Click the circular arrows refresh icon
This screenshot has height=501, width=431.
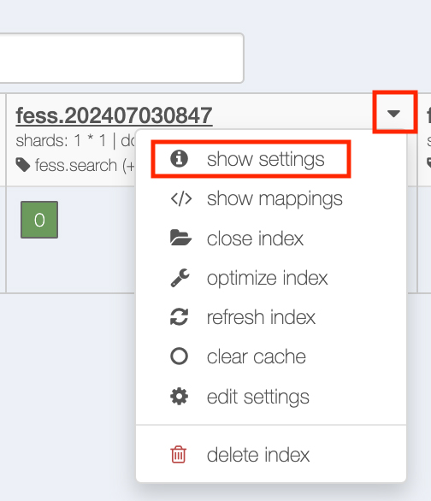click(x=180, y=317)
